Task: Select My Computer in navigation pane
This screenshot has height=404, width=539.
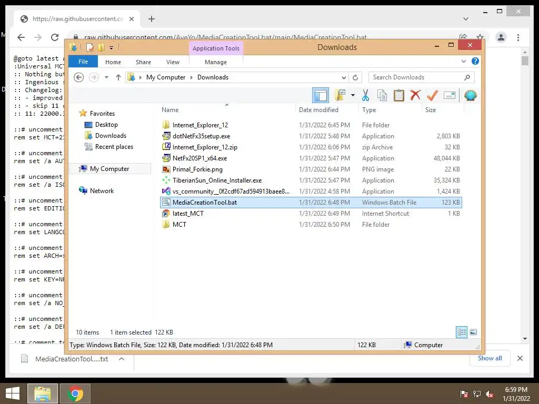Action: [109, 169]
